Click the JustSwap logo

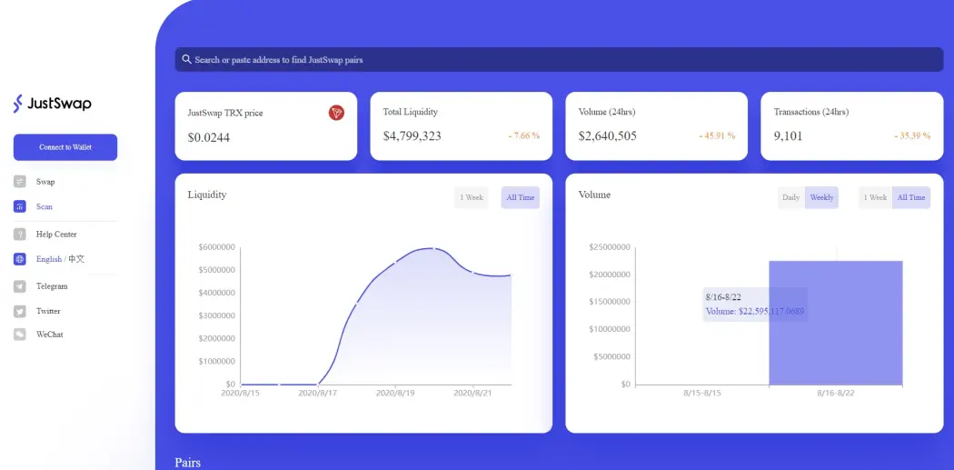pyautogui.click(x=53, y=104)
